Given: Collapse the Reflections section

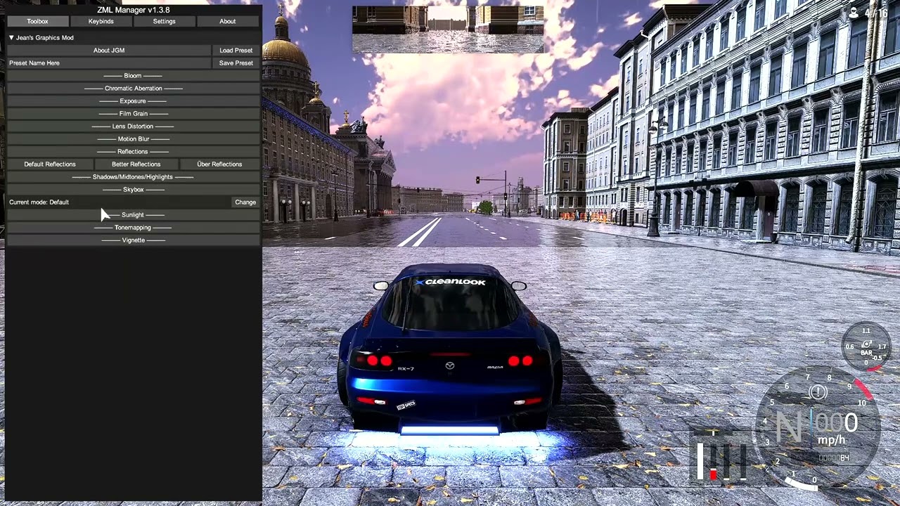Looking at the screenshot, I should (133, 152).
